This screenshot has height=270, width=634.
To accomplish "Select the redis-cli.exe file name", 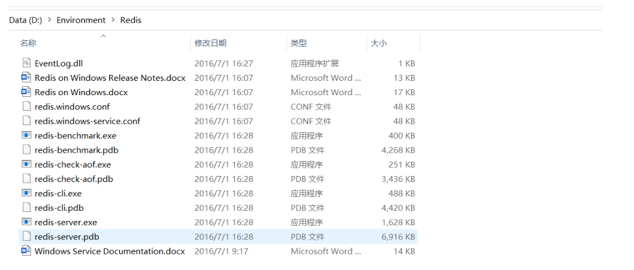I will tap(58, 193).
